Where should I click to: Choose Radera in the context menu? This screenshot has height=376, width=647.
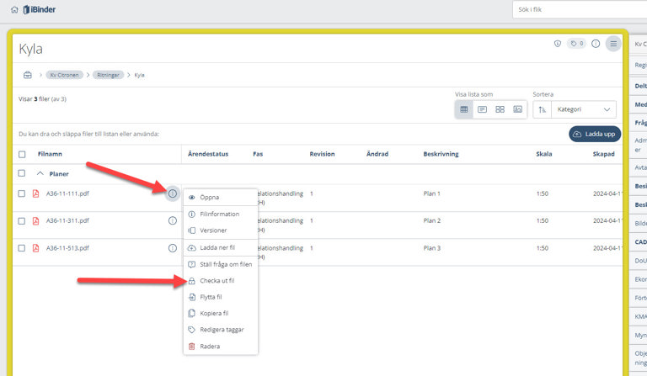point(221,347)
